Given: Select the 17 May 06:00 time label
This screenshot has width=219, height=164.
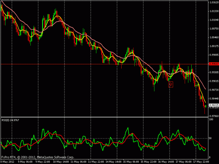Looking at the screenshot, I should click(x=184, y=162).
